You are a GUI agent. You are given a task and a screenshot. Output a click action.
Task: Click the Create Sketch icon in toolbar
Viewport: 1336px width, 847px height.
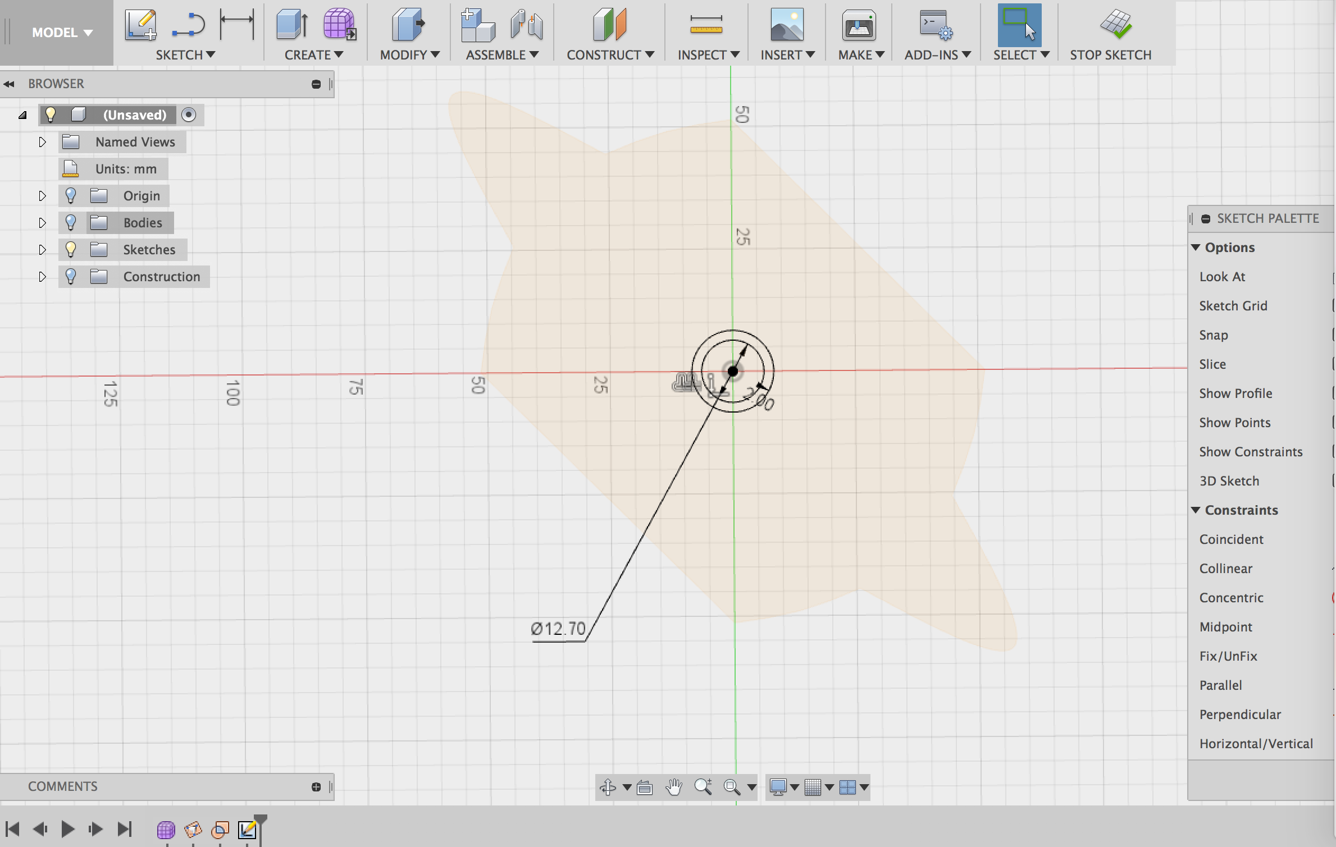tap(140, 25)
